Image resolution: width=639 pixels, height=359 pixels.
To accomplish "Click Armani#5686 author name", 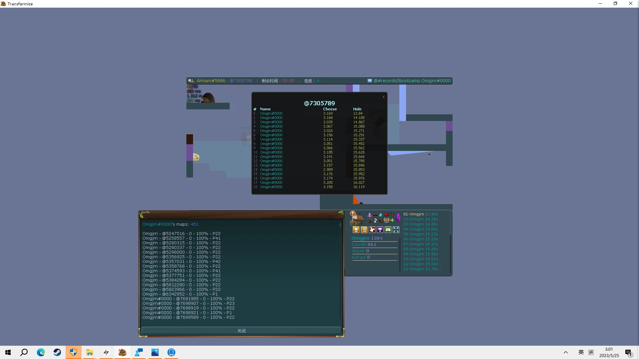I will coord(211,81).
